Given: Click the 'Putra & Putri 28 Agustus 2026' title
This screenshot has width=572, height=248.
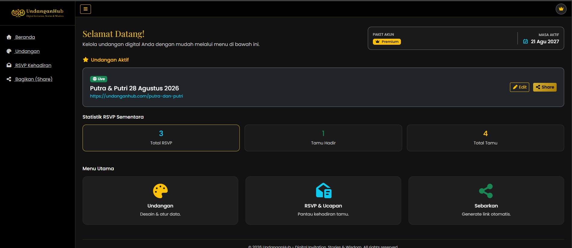Looking at the screenshot, I should [134, 88].
